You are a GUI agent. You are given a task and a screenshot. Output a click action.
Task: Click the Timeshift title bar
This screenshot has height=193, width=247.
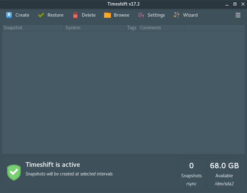123,4
